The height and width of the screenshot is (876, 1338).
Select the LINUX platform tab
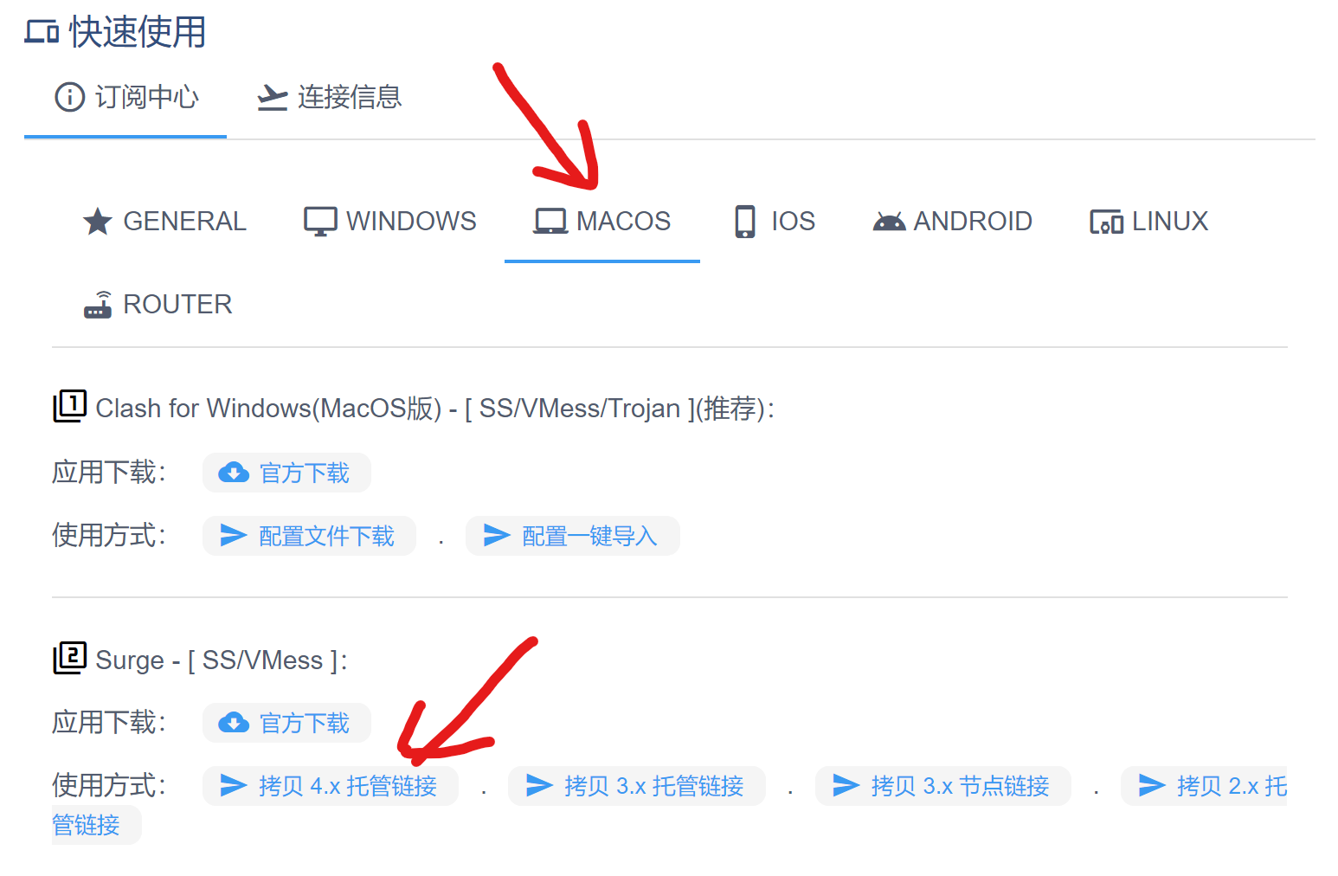point(1148,222)
